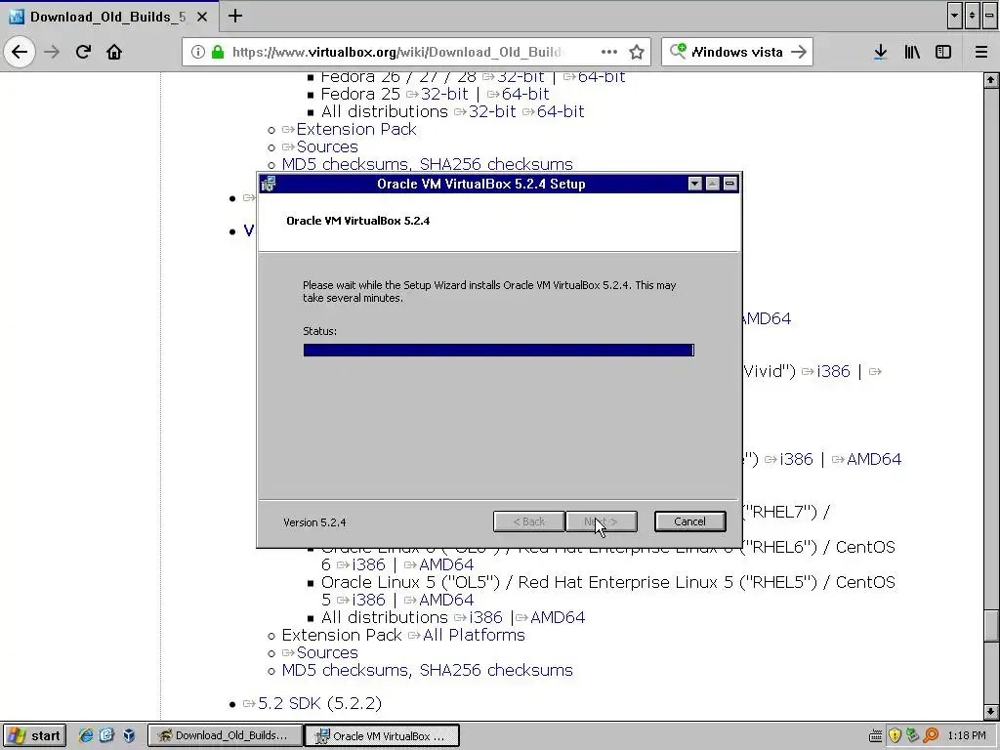Screen dimensions: 1000x750
Task: Launch Internet Explorer from quick launch
Action: (x=85, y=735)
